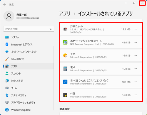Click the システム monitor icon

click(x=7, y=37)
